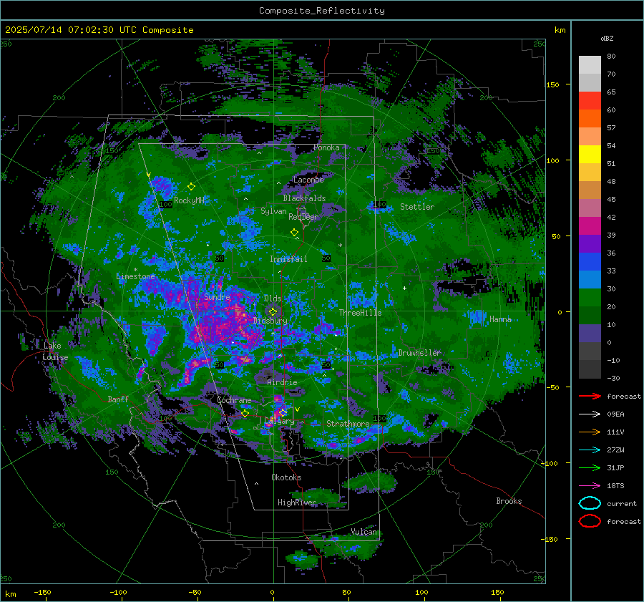Click the Airdrie city label

tap(282, 382)
